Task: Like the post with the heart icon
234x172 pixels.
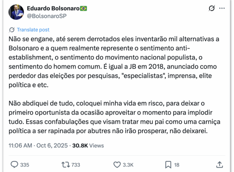Action: coord(117,165)
